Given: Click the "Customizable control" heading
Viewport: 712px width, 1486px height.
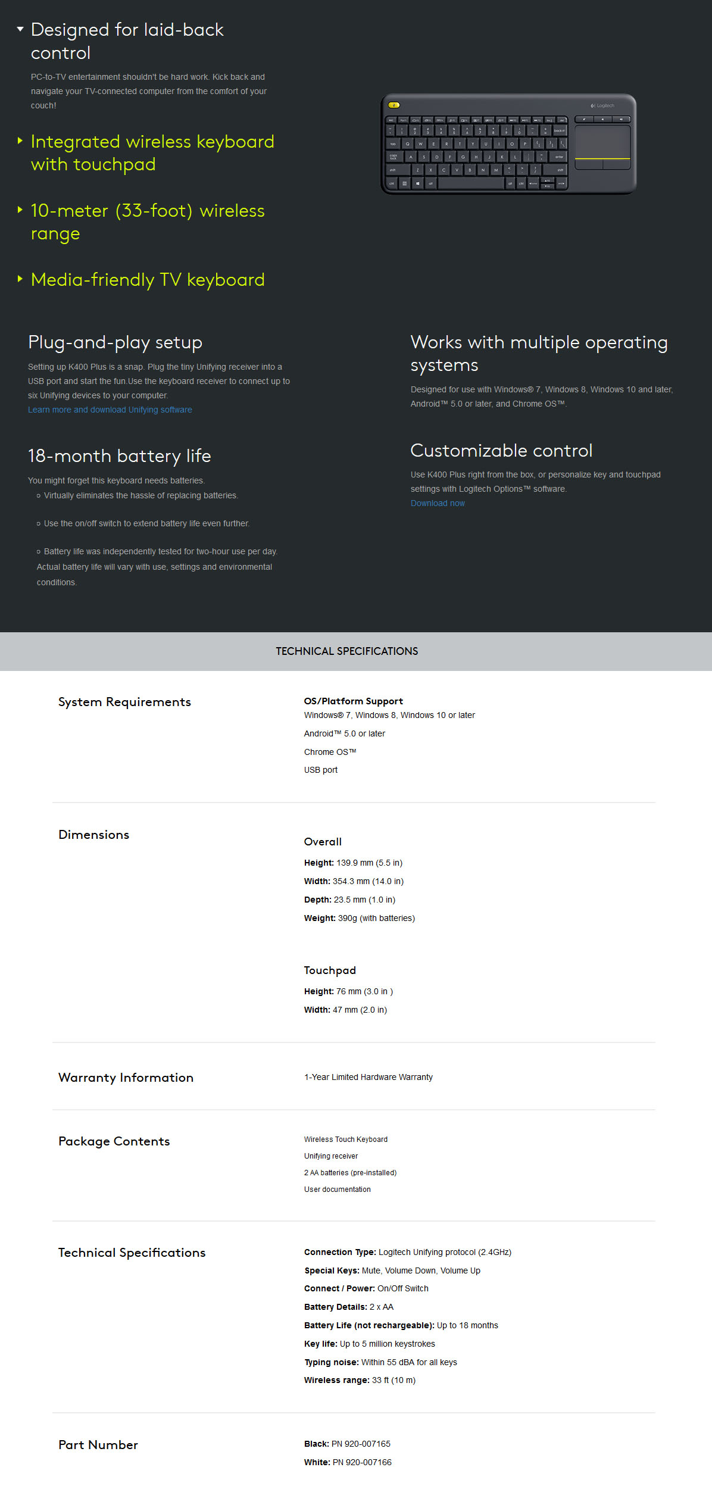Looking at the screenshot, I should [501, 451].
